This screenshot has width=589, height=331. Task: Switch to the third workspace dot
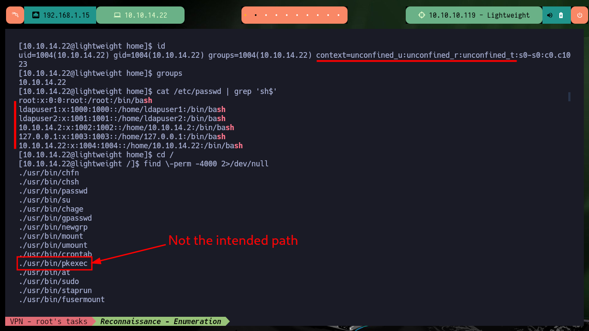click(x=266, y=15)
